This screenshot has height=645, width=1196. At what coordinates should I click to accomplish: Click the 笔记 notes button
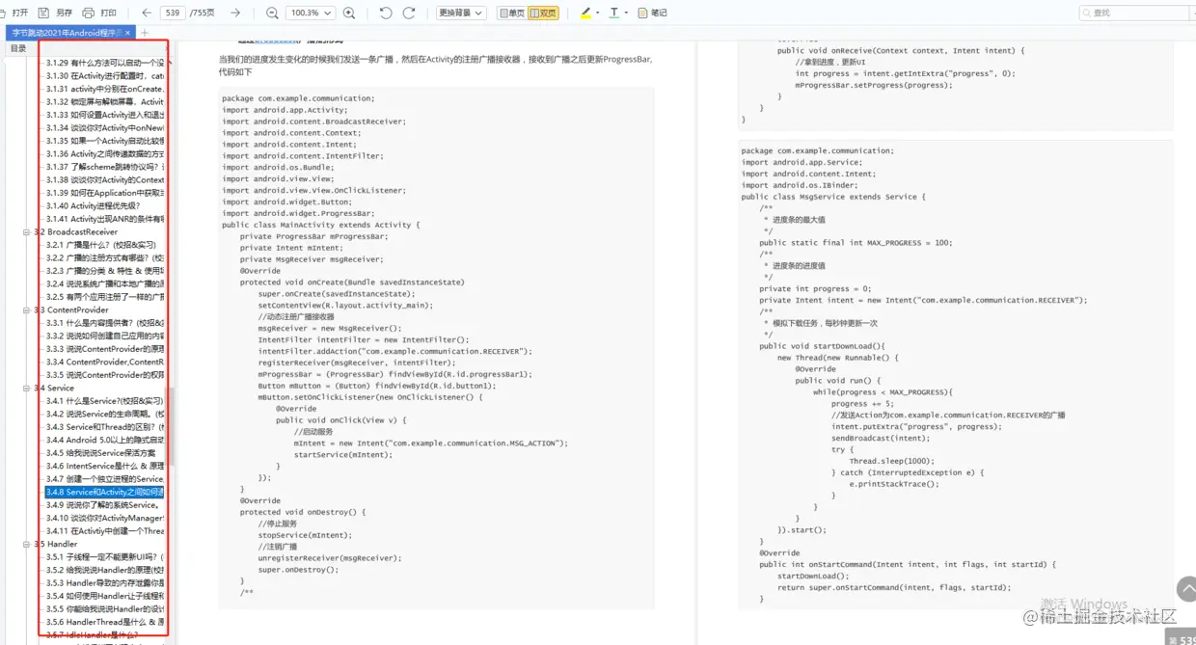tap(652, 13)
